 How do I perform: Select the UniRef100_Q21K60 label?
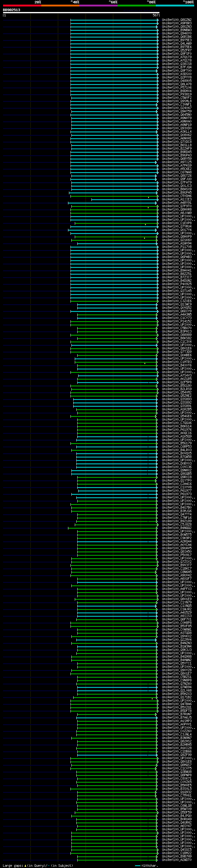tap(177, 240)
